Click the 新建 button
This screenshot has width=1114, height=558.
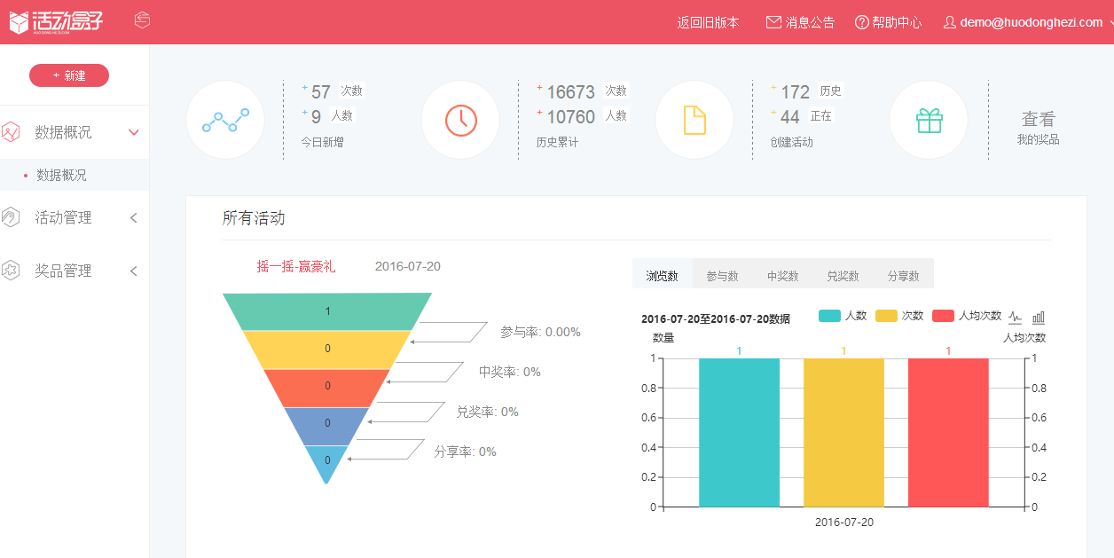(69, 75)
